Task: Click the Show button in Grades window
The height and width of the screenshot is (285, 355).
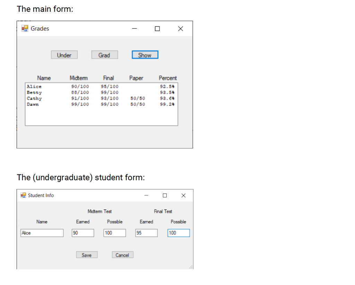Action: pyautogui.click(x=145, y=55)
